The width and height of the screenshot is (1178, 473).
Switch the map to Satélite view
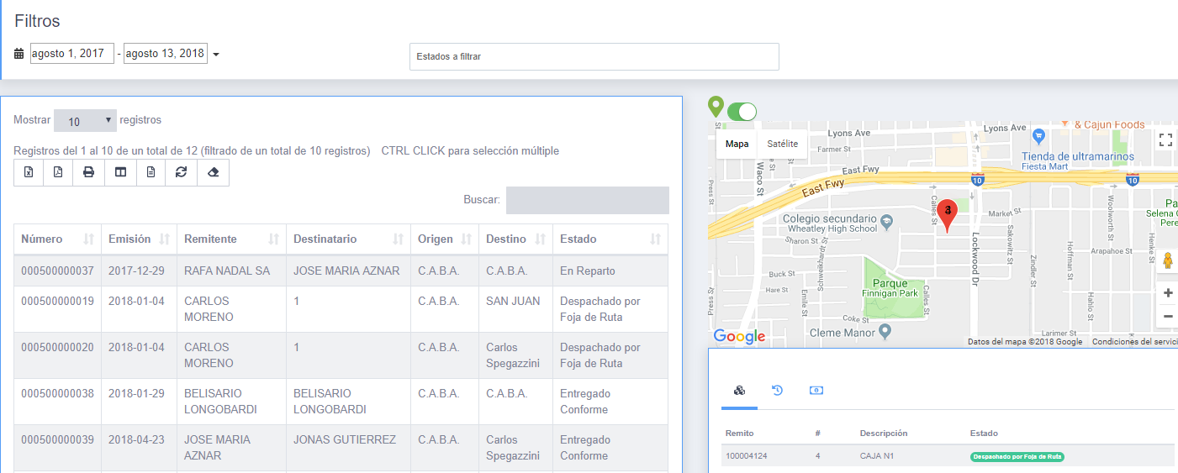click(x=782, y=144)
